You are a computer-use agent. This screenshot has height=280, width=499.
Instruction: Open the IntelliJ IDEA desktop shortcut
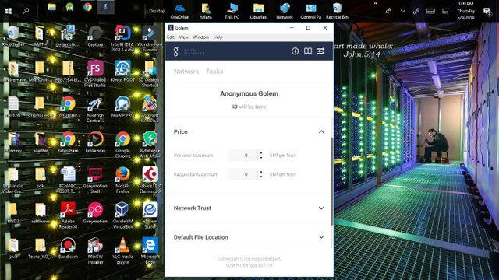122,39
